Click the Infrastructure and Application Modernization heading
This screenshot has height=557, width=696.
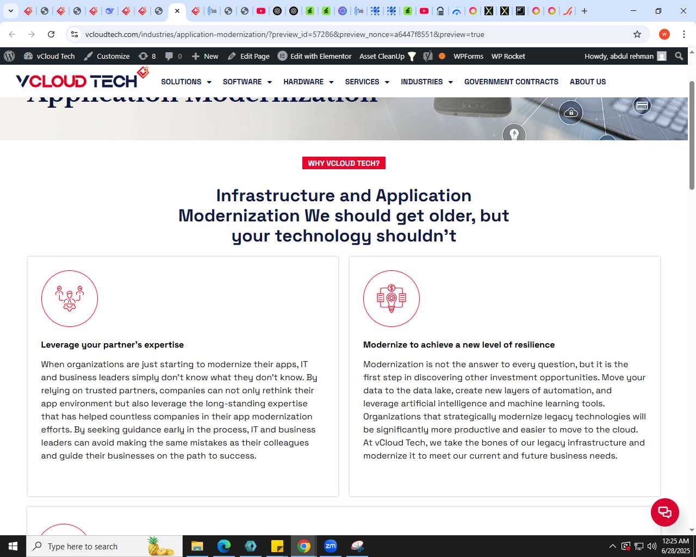(x=344, y=215)
